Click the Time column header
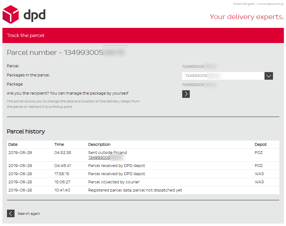 [59, 145]
